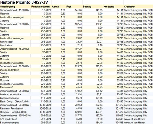Select the Historie Picanto J-927-JV title
The image size is (153, 124).
(x=24, y=2)
